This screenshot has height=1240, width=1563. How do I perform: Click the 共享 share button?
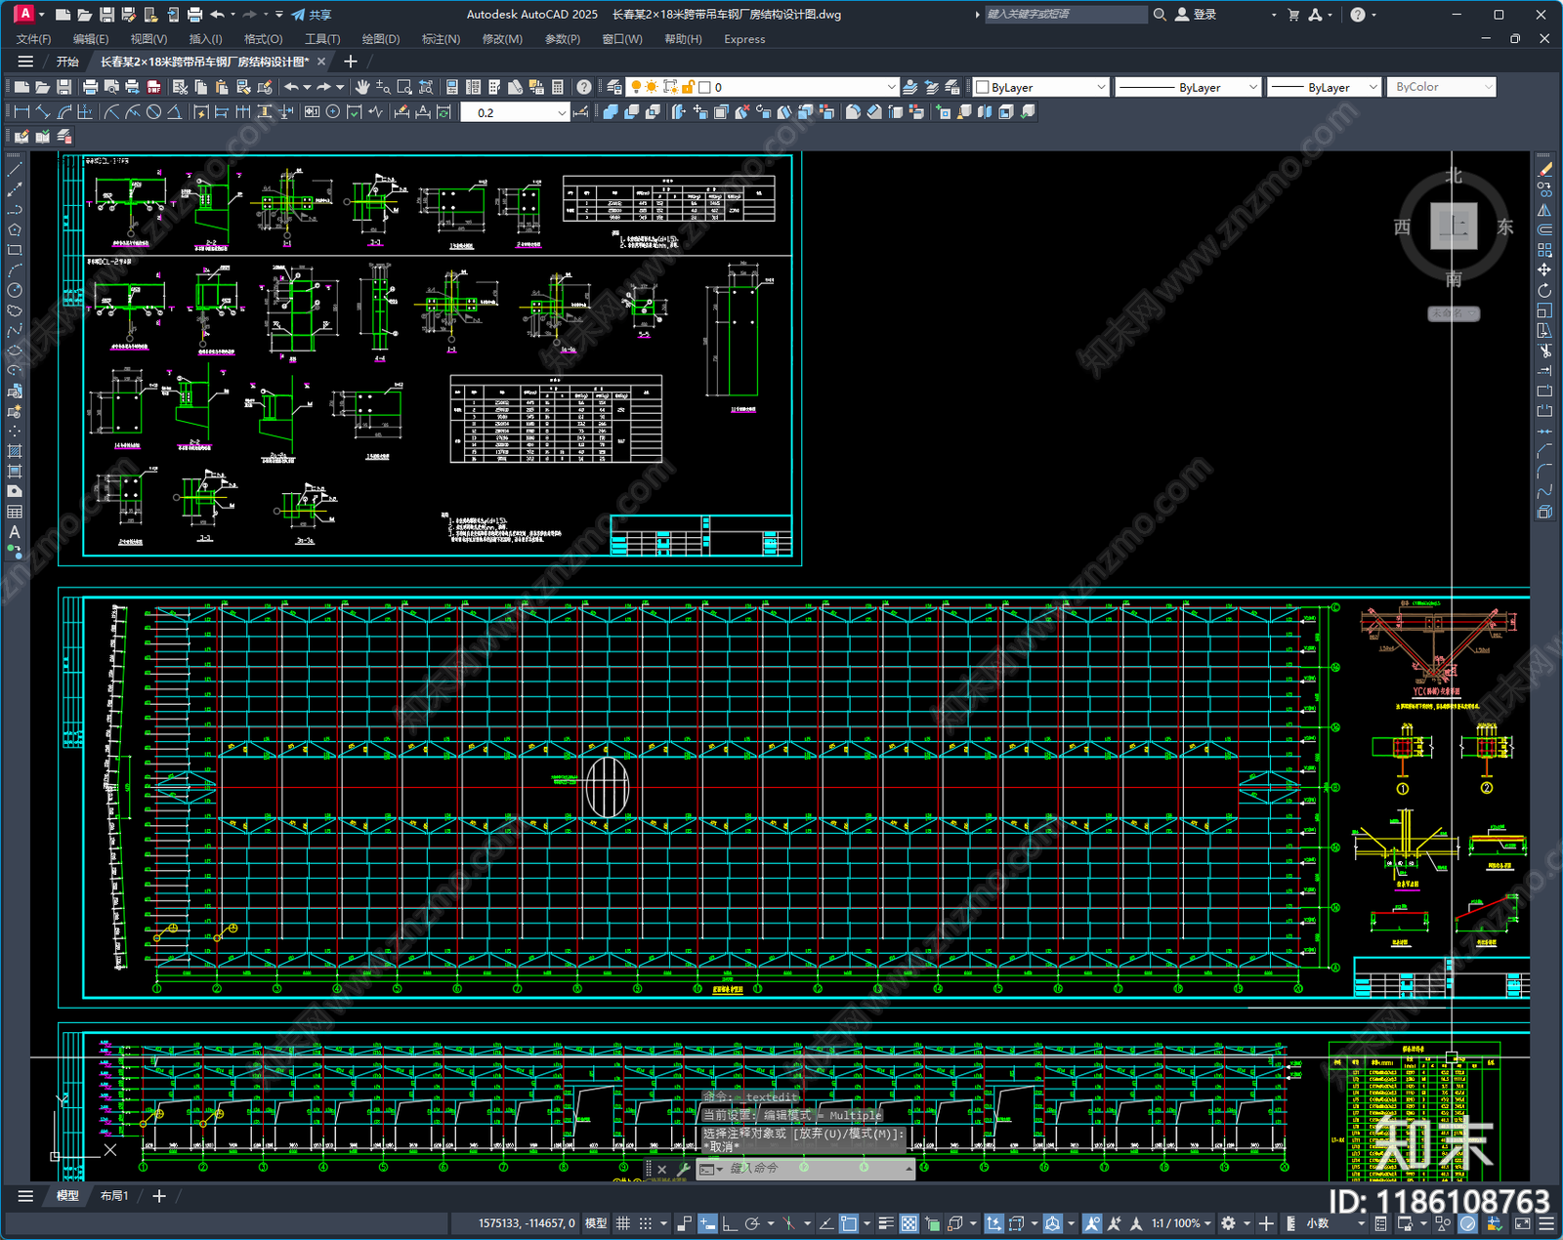[x=312, y=15]
